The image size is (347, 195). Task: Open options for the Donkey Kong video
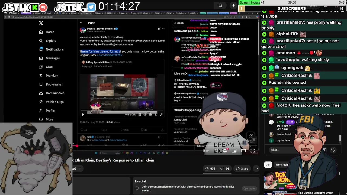[x=340, y=174]
